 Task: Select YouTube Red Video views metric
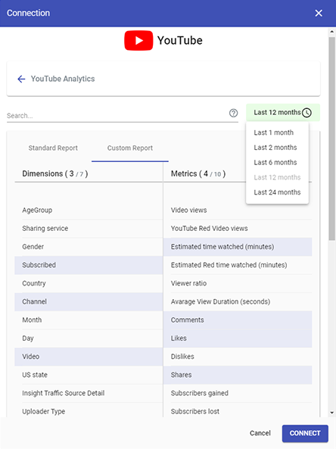[x=238, y=229]
